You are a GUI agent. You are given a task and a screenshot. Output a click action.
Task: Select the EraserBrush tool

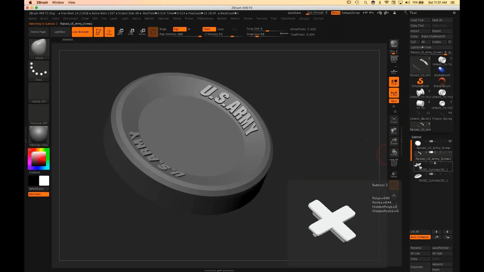coord(442,83)
